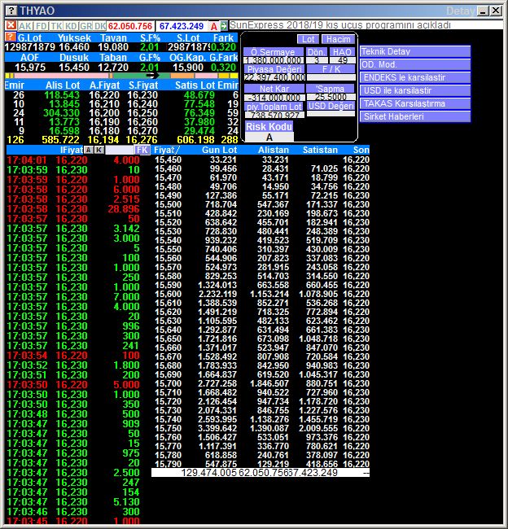
Task: Click the red X icon beside AK
Action: pyautogui.click(x=11, y=26)
